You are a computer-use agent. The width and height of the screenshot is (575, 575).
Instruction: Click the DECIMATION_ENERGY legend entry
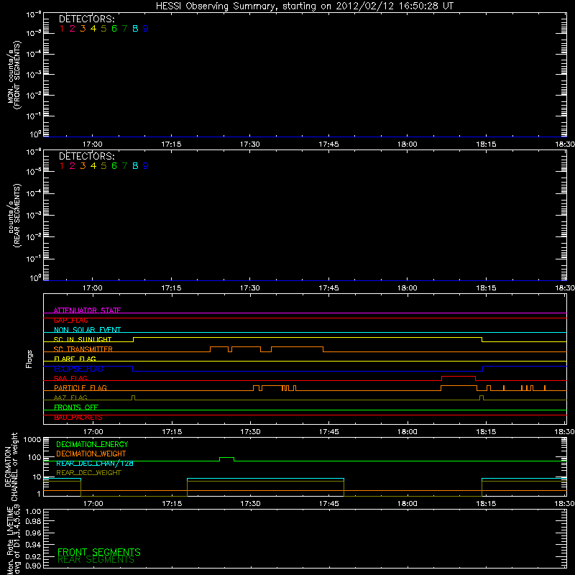[x=92, y=444]
